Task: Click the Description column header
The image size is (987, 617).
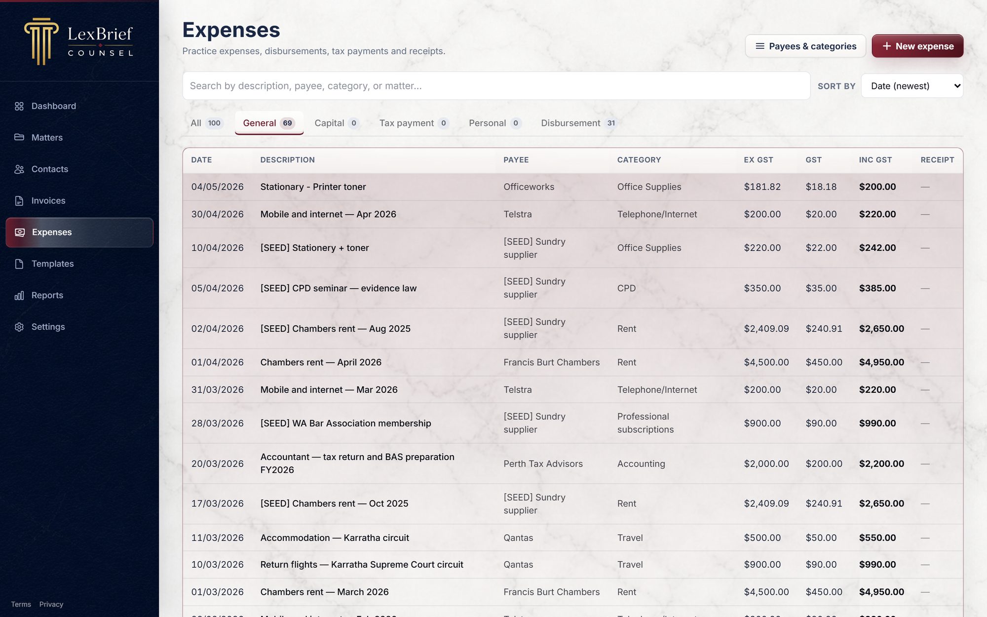Action: point(288,160)
